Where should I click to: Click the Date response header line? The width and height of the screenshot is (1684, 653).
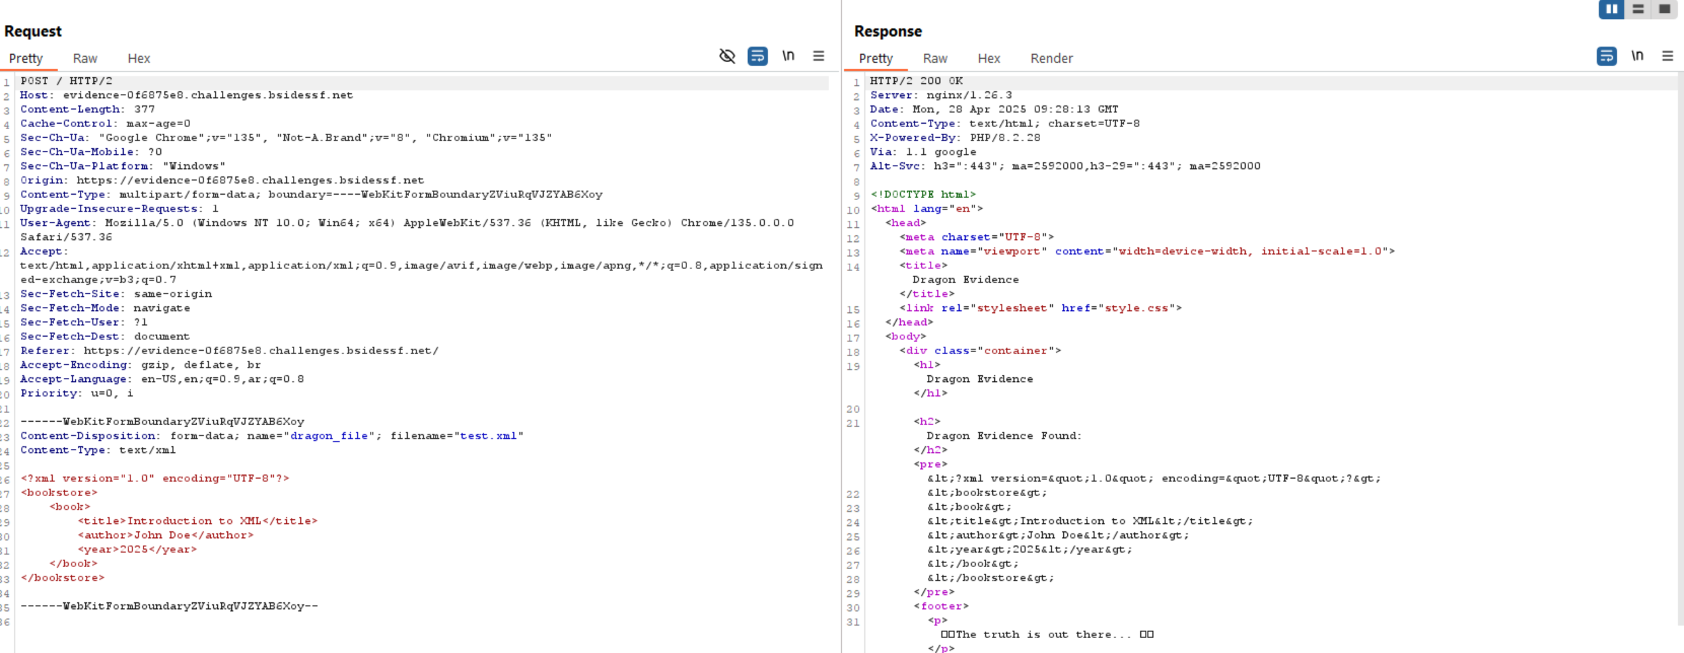point(994,110)
